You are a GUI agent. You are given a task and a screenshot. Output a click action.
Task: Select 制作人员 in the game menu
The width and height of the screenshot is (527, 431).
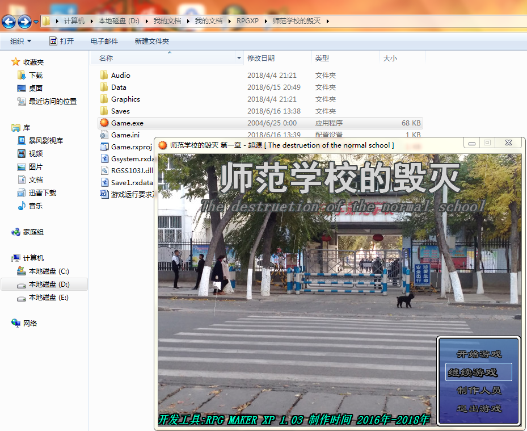point(479,390)
